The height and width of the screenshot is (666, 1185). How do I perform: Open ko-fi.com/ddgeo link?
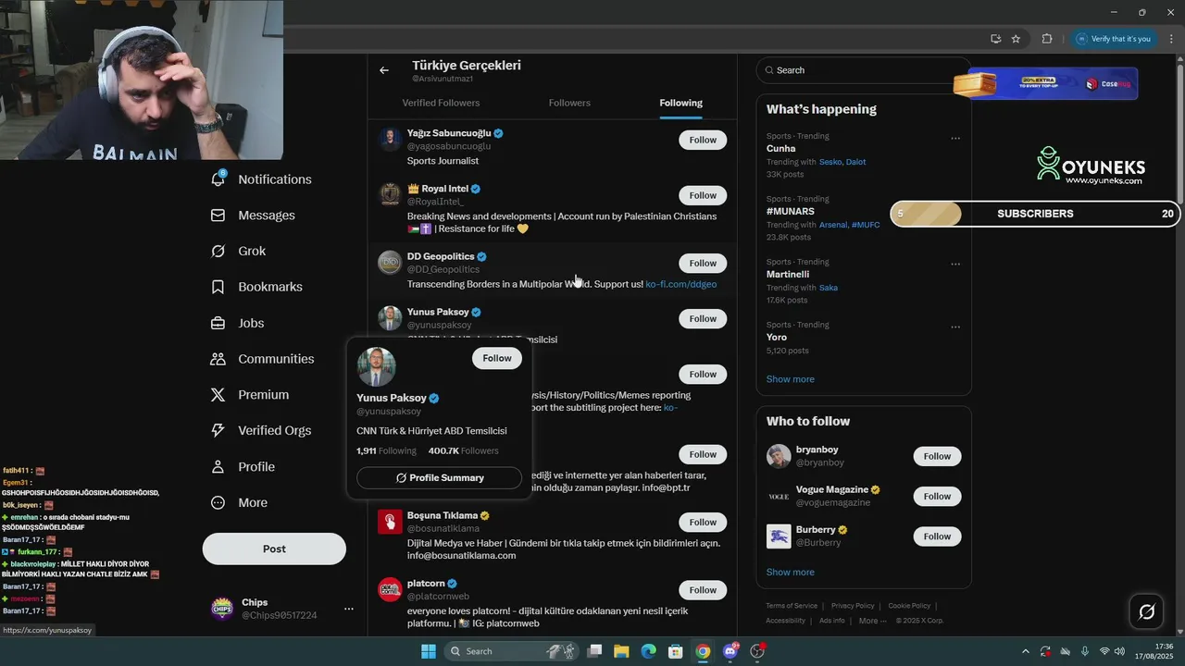681,284
